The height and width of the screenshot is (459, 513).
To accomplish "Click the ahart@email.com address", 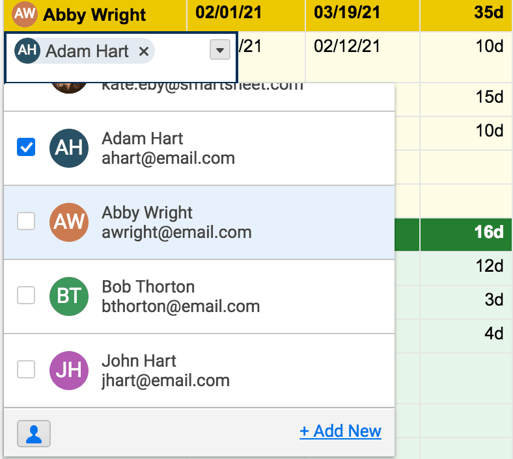I will coord(168,159).
